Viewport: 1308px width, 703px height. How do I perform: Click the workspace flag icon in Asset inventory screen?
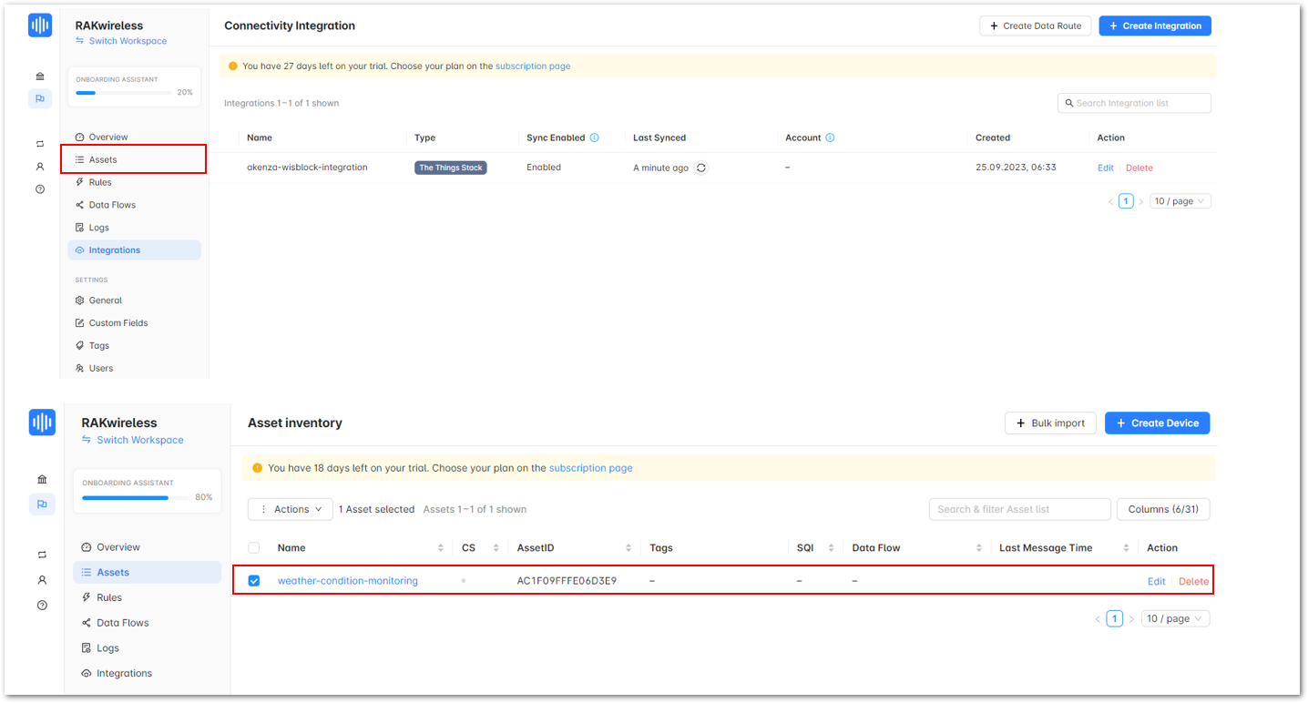[x=42, y=504]
